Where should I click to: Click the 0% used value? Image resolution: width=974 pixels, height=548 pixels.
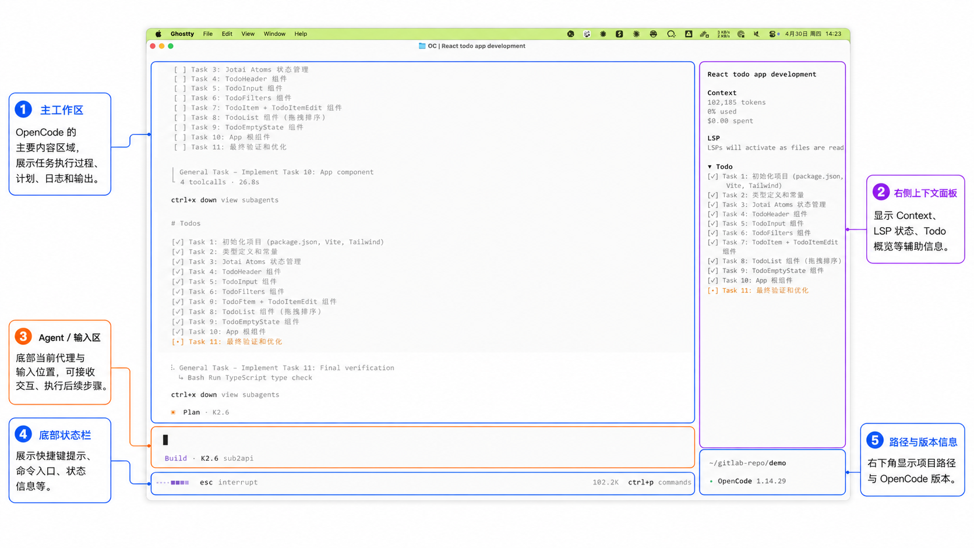[722, 112]
